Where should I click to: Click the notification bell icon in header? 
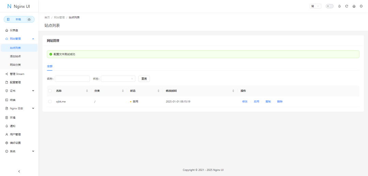click(x=339, y=6)
